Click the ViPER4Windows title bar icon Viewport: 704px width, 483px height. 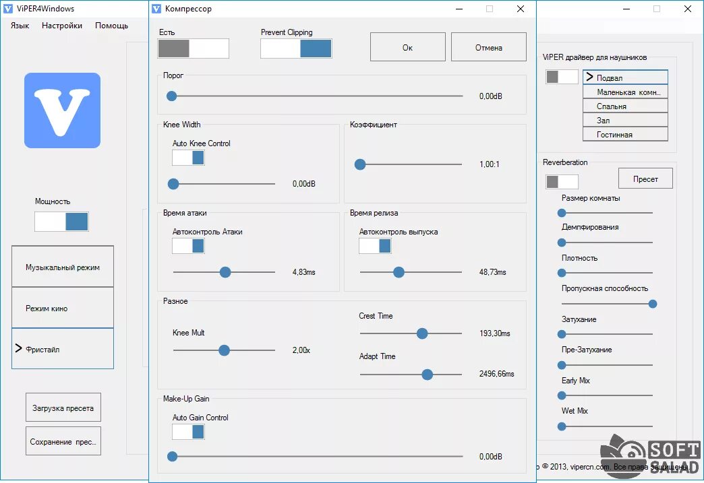[x=7, y=9]
